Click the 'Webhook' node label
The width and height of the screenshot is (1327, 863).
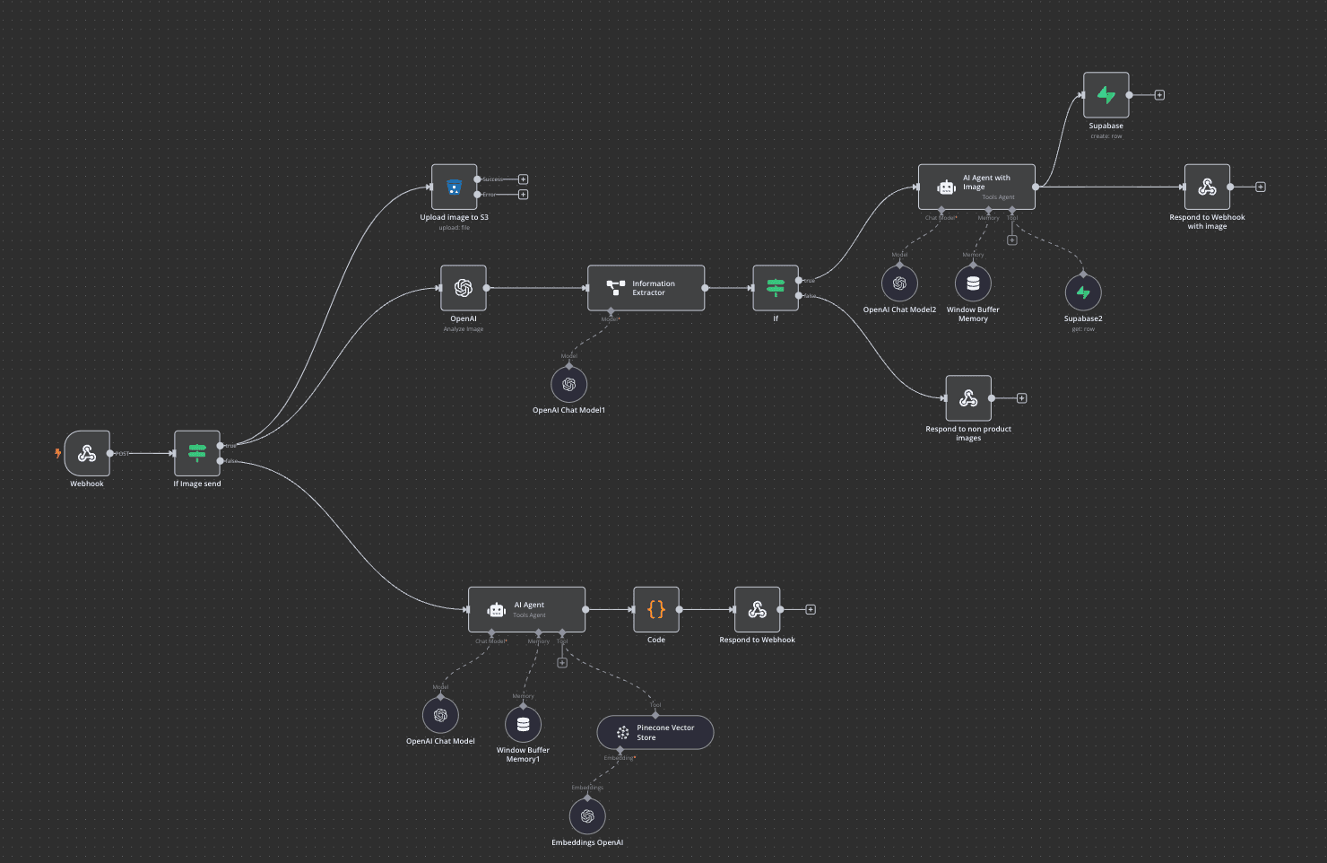click(x=87, y=484)
